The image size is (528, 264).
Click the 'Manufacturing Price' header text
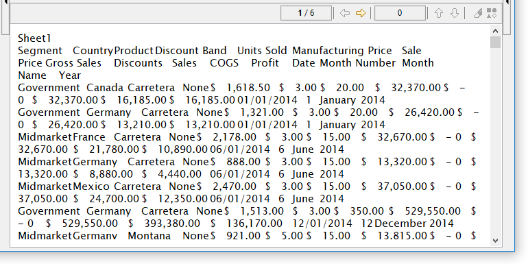[x=342, y=51]
